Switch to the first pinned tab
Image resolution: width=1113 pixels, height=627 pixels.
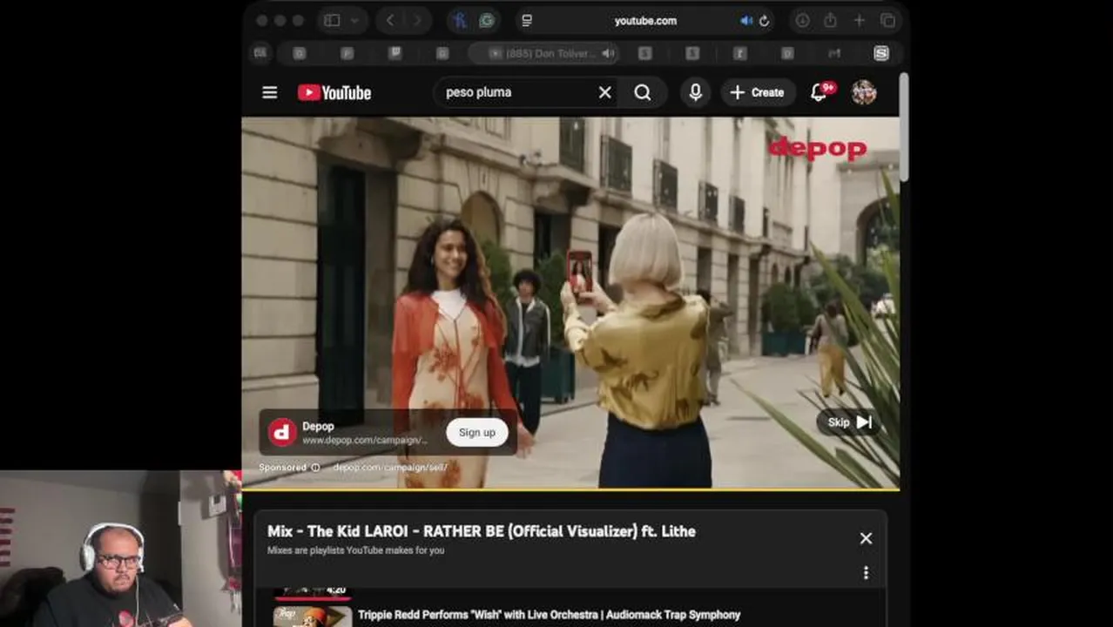point(260,54)
